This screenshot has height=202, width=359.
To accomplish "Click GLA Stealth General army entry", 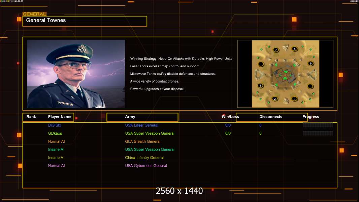I will tap(143, 141).
